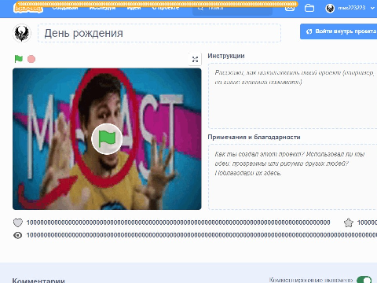
Task: Click the Войти внутрь проекта button
Action: [339, 31]
